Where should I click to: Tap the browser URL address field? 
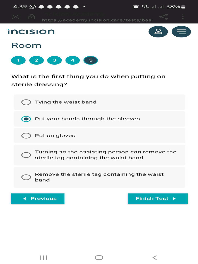(x=97, y=17)
